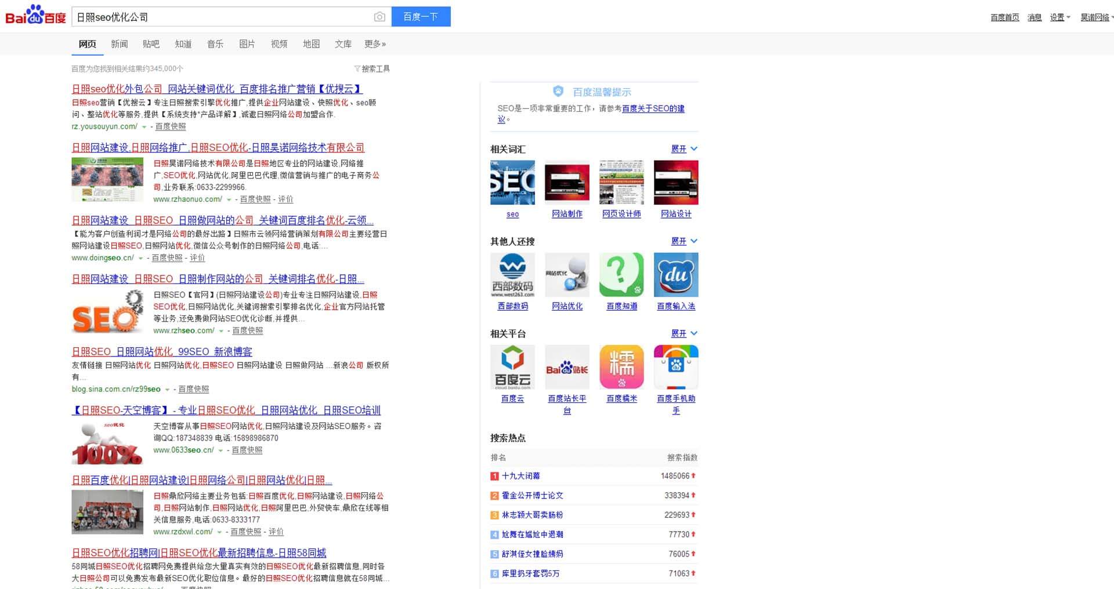Expand arrow beside www.doingseo.cn
Viewport: 1114px width, 589px height.
click(x=140, y=258)
